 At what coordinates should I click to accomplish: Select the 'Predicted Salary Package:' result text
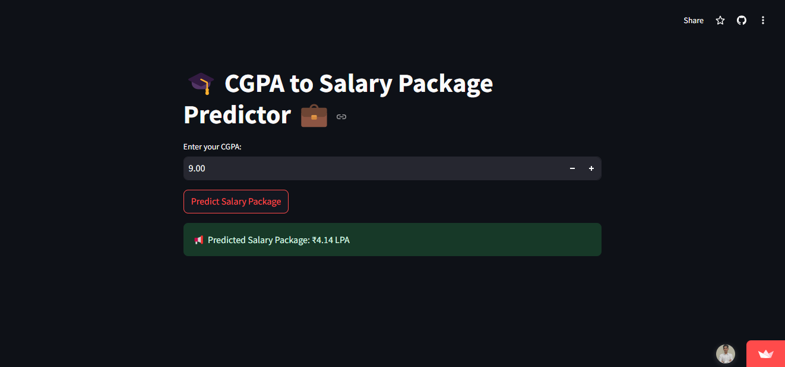pyautogui.click(x=259, y=240)
